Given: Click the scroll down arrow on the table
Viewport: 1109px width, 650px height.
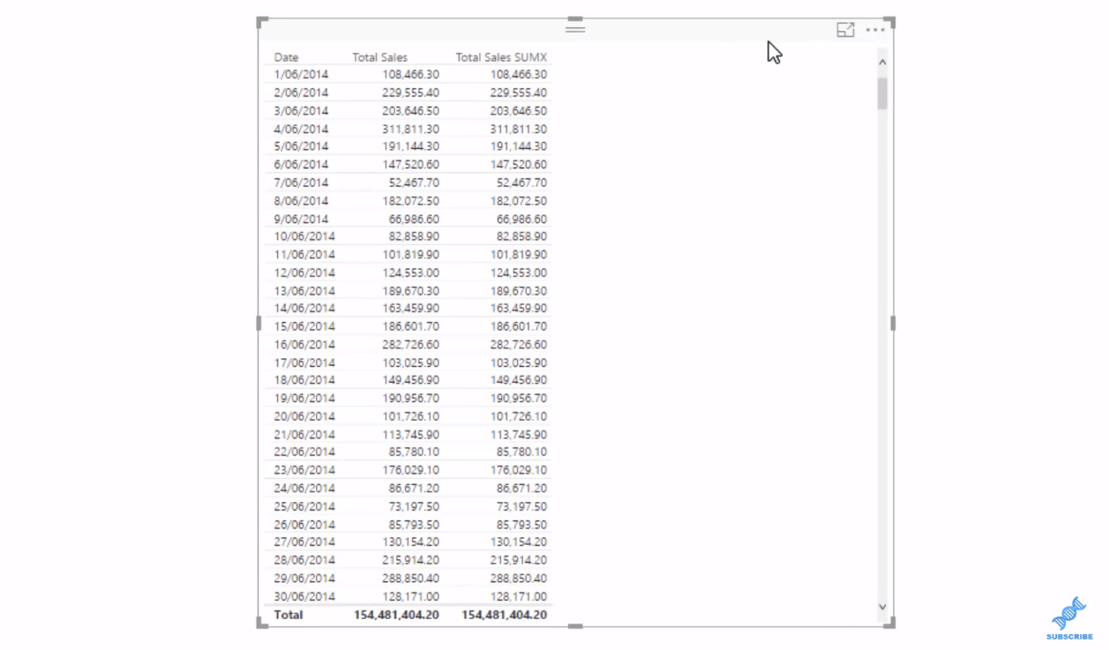Looking at the screenshot, I should (882, 607).
